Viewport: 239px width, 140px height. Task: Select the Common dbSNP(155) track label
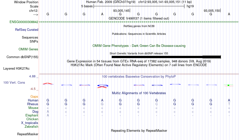coord(22,57)
